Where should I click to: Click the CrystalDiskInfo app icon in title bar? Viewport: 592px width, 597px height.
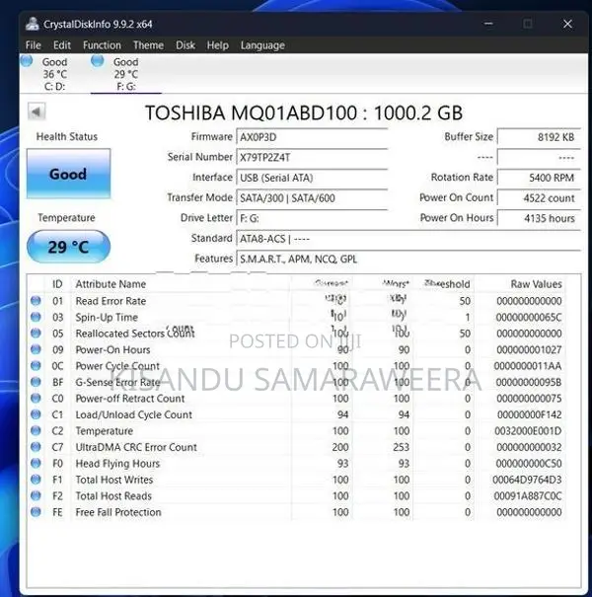click(33, 24)
